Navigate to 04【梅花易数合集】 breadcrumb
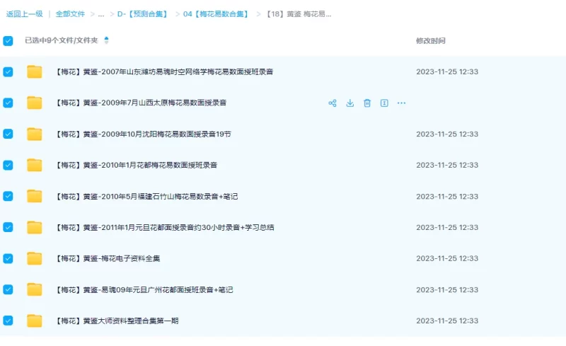The height and width of the screenshot is (346, 566). [216, 14]
